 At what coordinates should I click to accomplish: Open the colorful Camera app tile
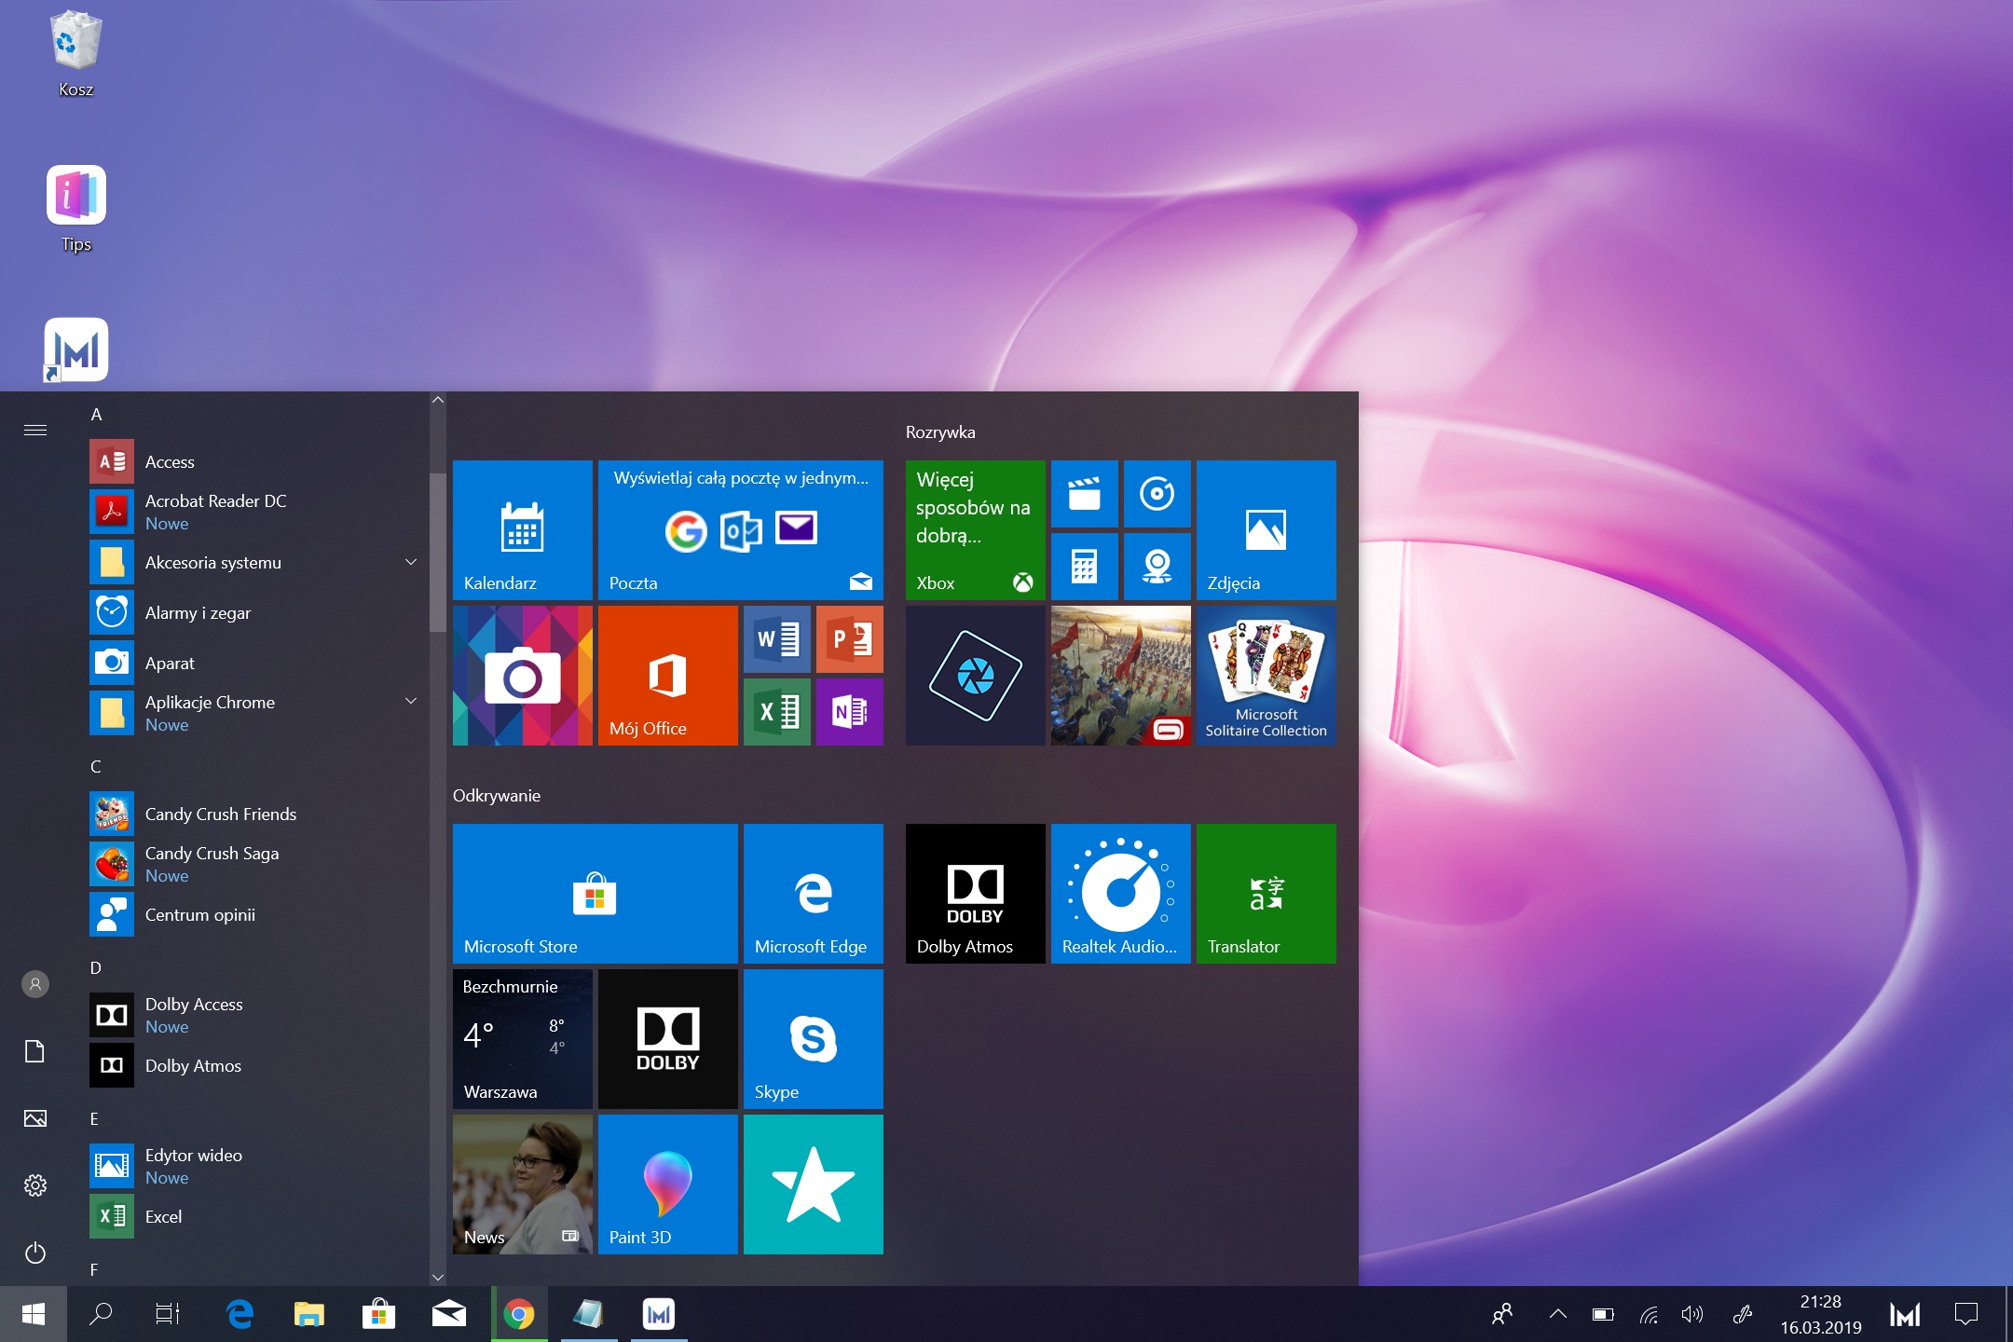pos(523,676)
